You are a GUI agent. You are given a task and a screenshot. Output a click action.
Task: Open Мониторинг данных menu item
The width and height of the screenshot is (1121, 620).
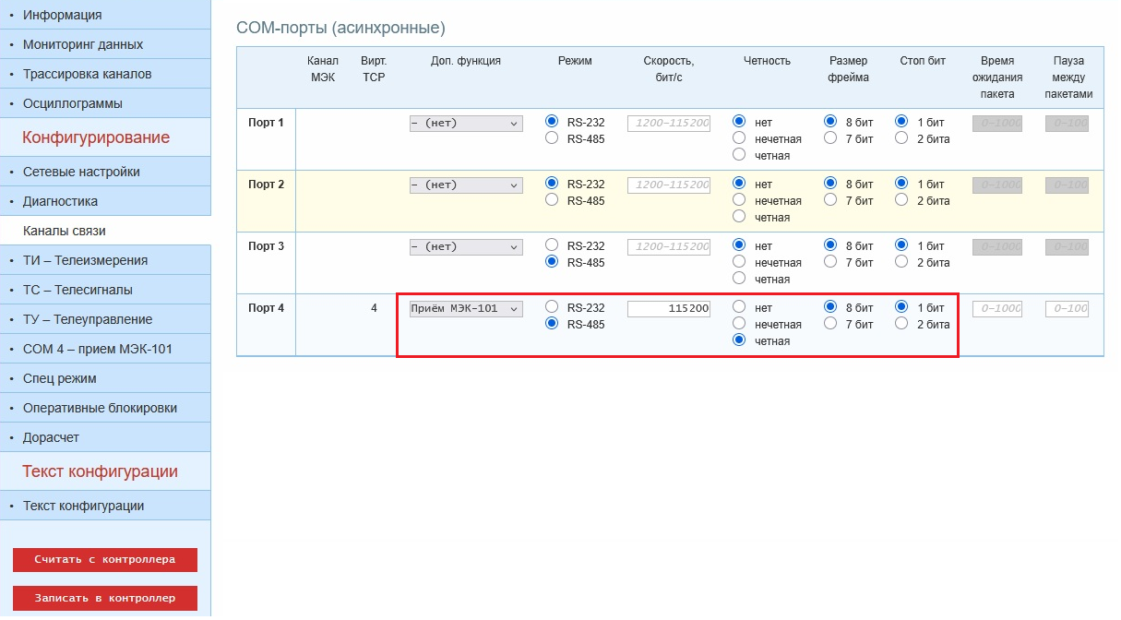click(83, 44)
